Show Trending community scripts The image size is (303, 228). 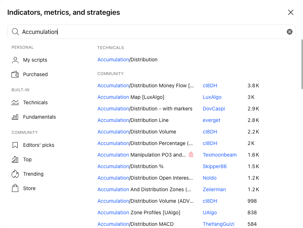[x=33, y=174]
